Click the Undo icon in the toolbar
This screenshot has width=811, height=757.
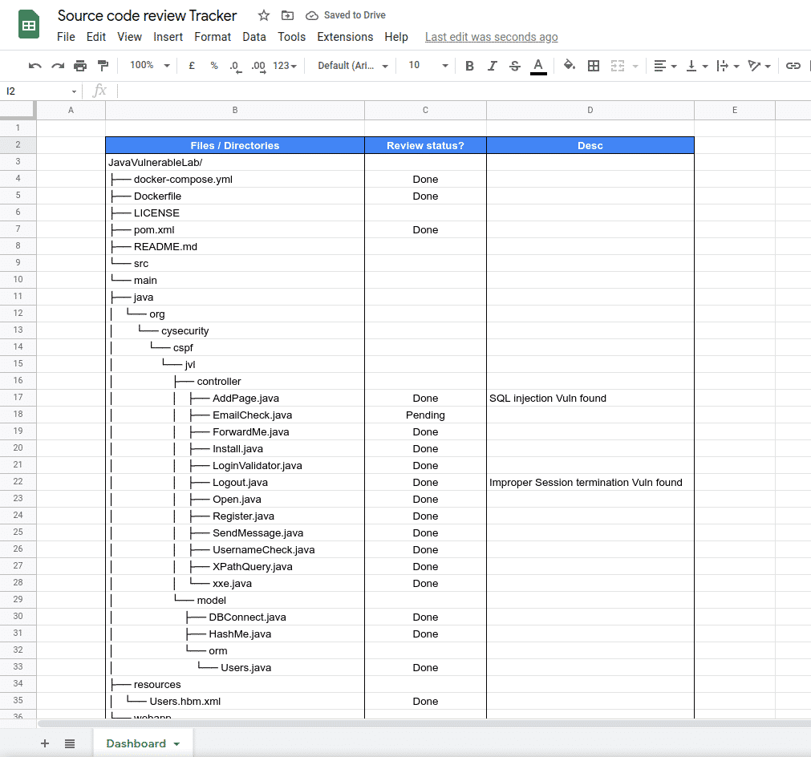pos(34,66)
